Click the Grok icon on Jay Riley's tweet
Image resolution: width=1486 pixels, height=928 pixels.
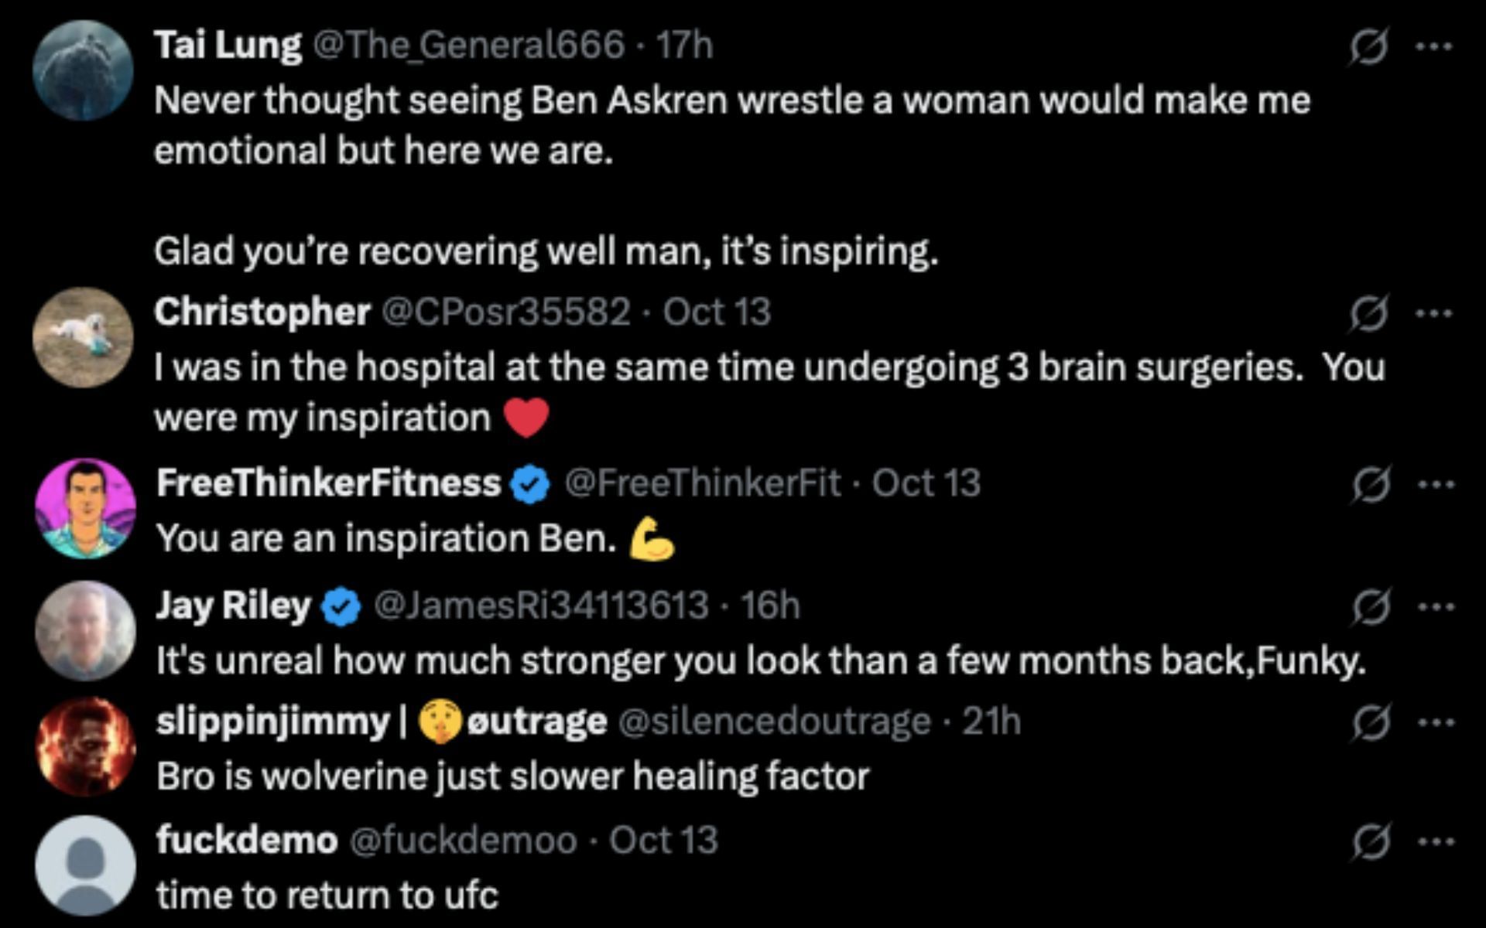click(x=1371, y=607)
